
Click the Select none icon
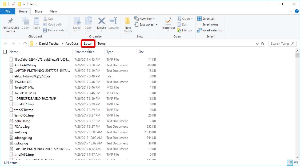[x=199, y=24]
